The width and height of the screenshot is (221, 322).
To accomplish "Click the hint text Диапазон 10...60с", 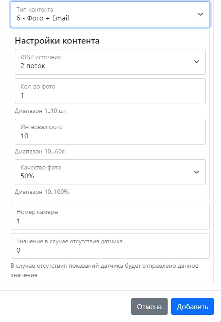I will (40, 152).
